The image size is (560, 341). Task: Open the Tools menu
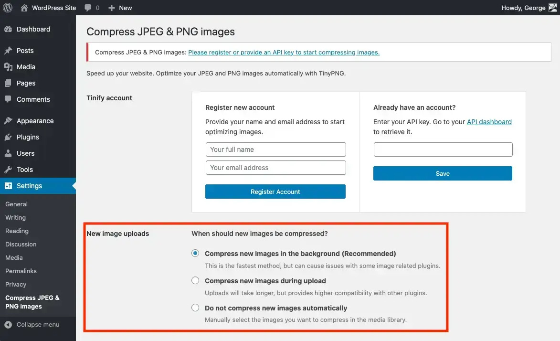click(x=25, y=170)
